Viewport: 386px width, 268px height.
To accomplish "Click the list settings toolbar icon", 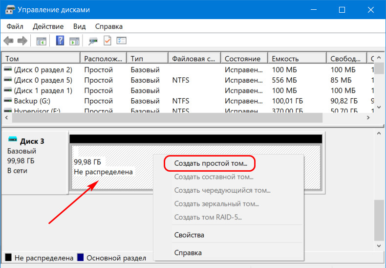I will (121, 41).
